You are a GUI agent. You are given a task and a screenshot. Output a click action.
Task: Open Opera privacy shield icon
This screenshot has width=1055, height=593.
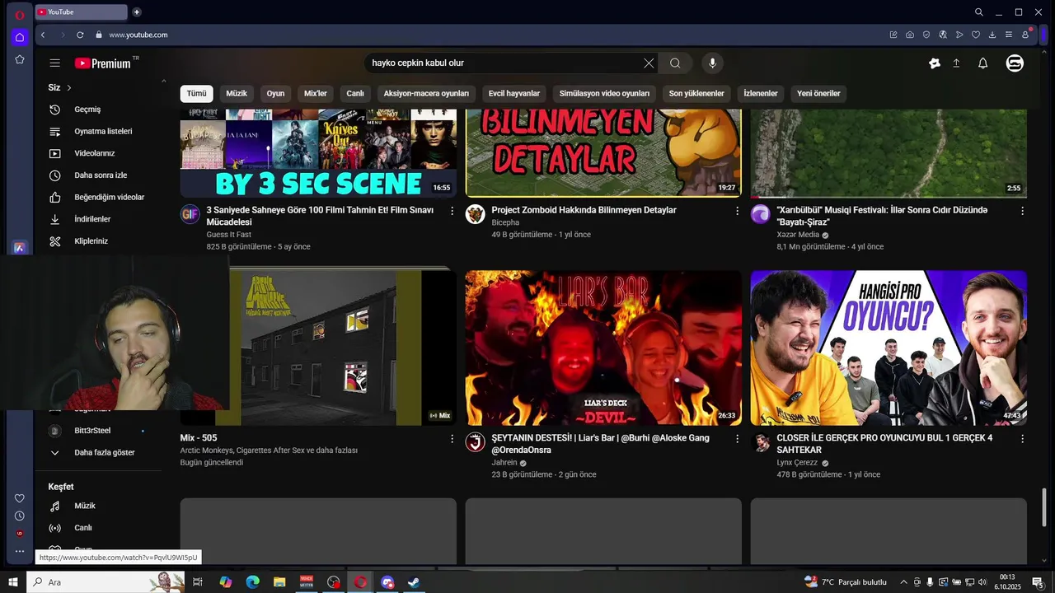[926, 35]
